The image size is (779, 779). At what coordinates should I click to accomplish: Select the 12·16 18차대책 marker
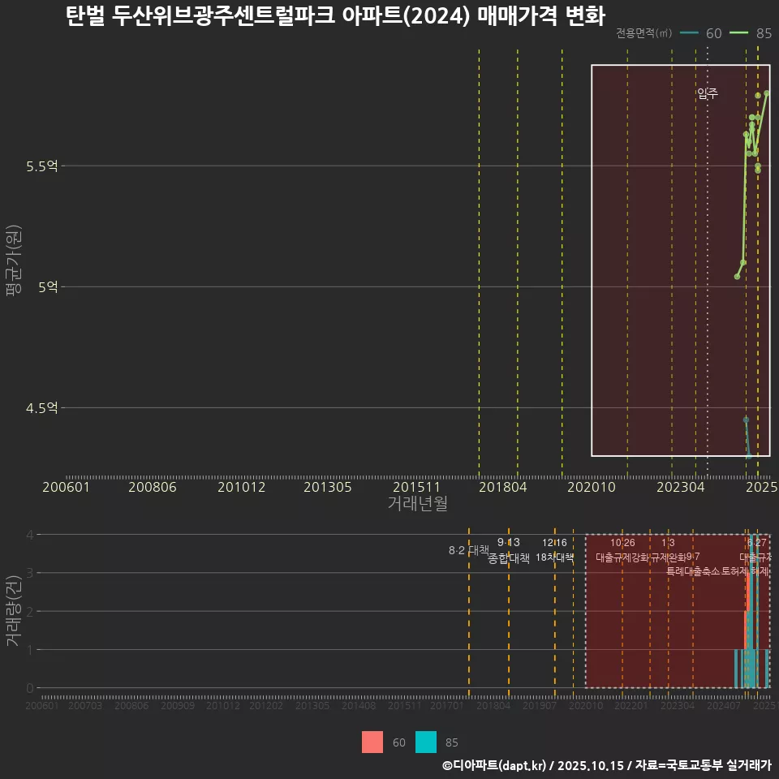[555, 549]
